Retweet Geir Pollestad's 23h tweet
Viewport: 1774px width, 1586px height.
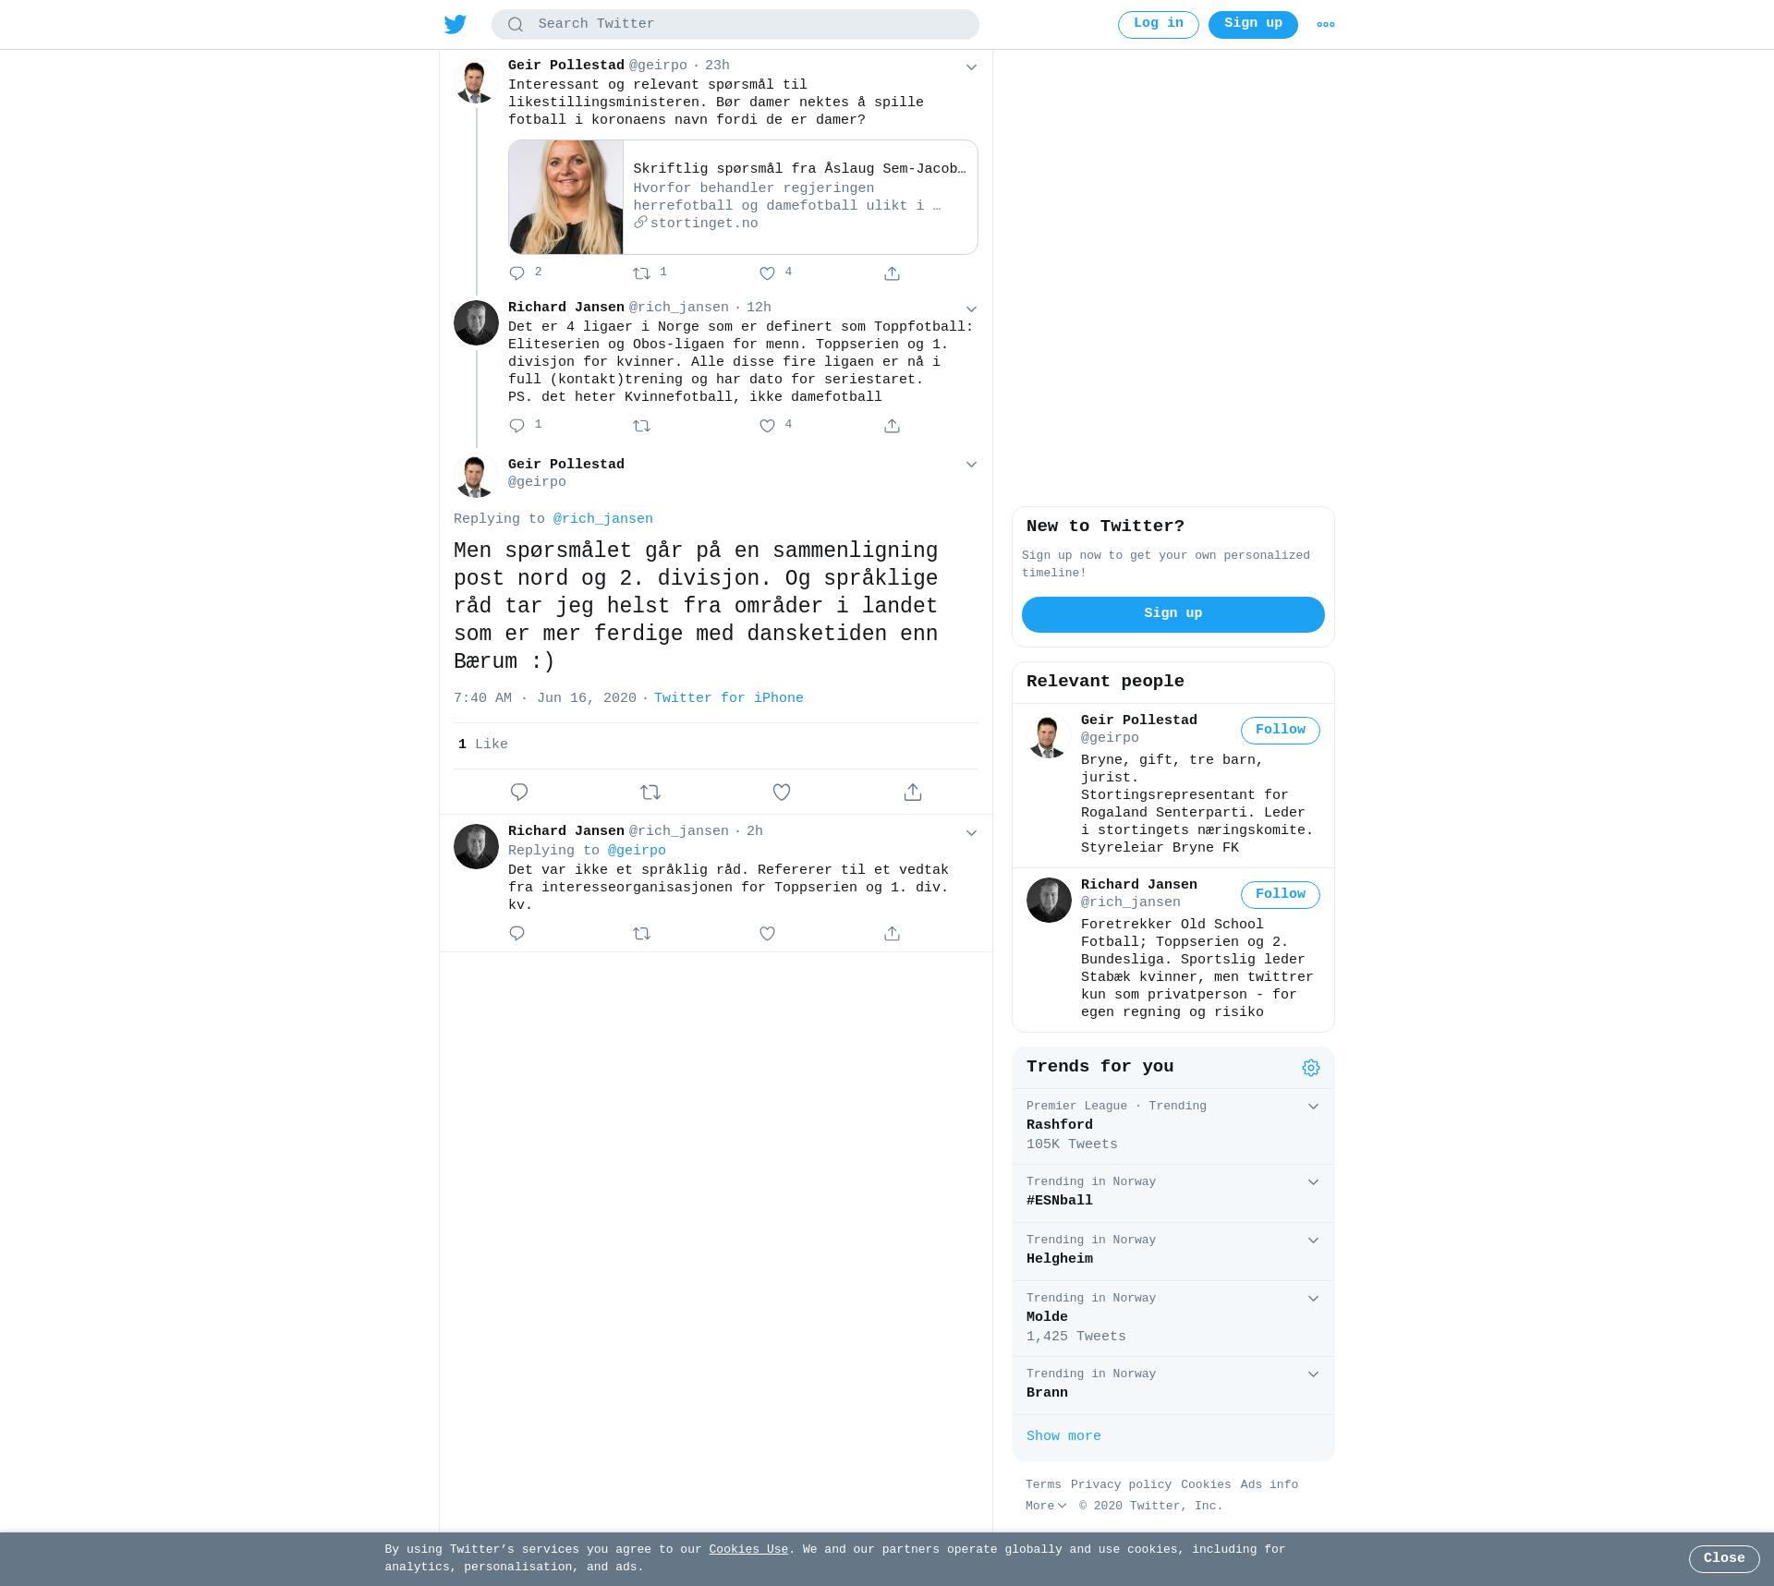coord(642,273)
